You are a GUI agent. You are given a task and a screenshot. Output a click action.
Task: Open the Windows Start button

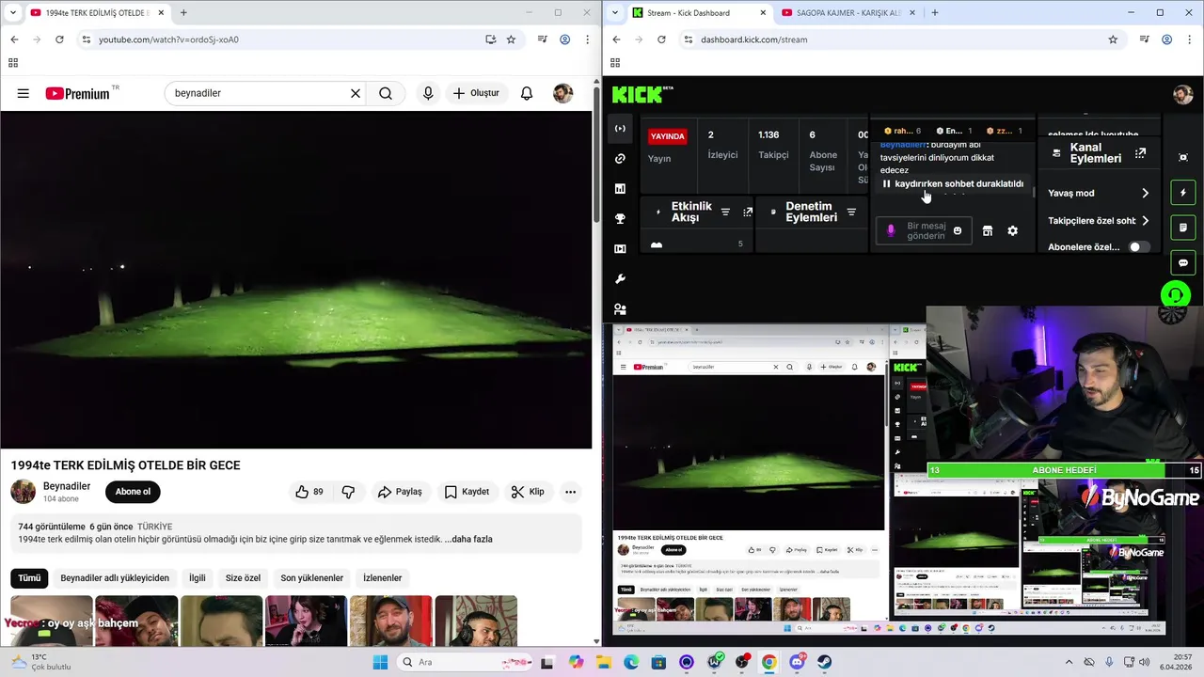(x=380, y=662)
